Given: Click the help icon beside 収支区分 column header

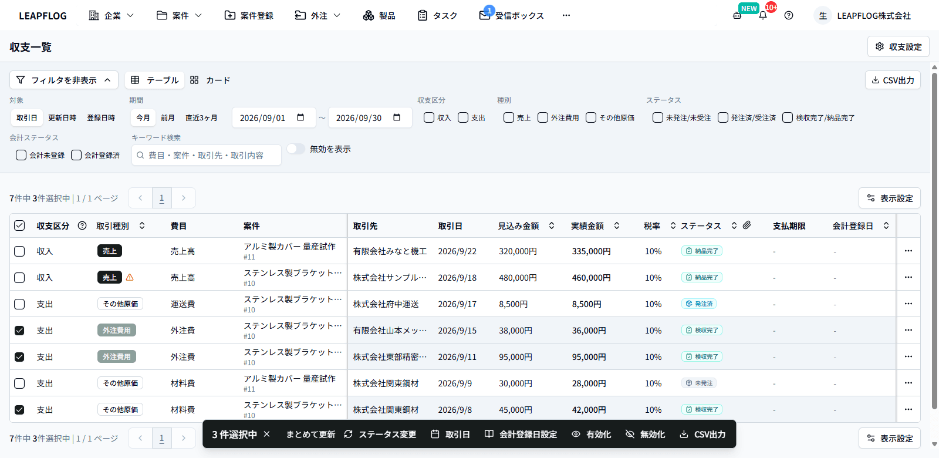Looking at the screenshot, I should 82,225.
